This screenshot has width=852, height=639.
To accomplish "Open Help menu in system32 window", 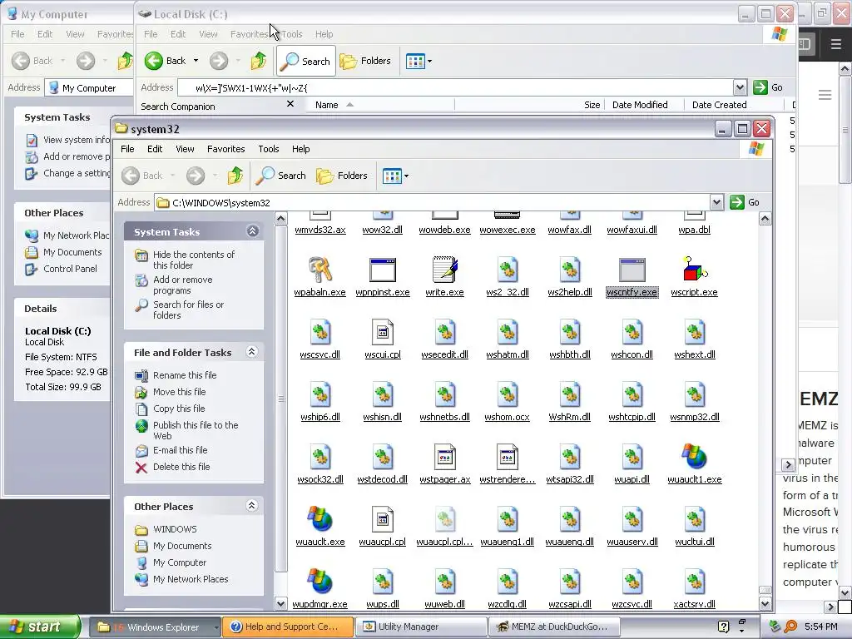I will (300, 149).
